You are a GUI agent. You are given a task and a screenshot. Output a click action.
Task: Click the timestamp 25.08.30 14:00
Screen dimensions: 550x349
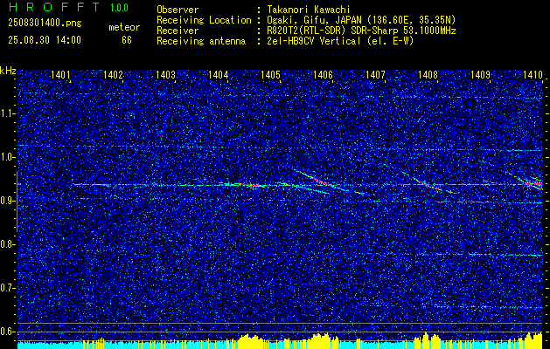[x=45, y=40]
